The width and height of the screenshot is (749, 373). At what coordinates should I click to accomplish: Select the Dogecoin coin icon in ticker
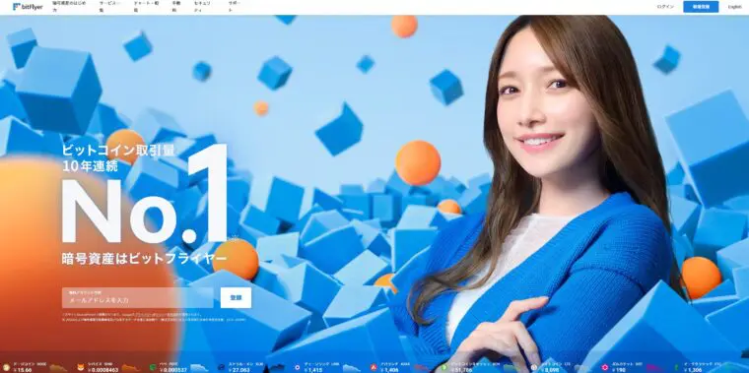6,367
